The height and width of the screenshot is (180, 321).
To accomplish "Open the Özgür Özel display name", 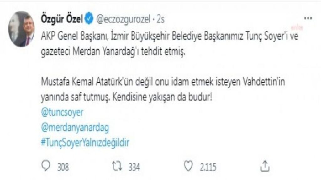I will pyautogui.click(x=62, y=19).
